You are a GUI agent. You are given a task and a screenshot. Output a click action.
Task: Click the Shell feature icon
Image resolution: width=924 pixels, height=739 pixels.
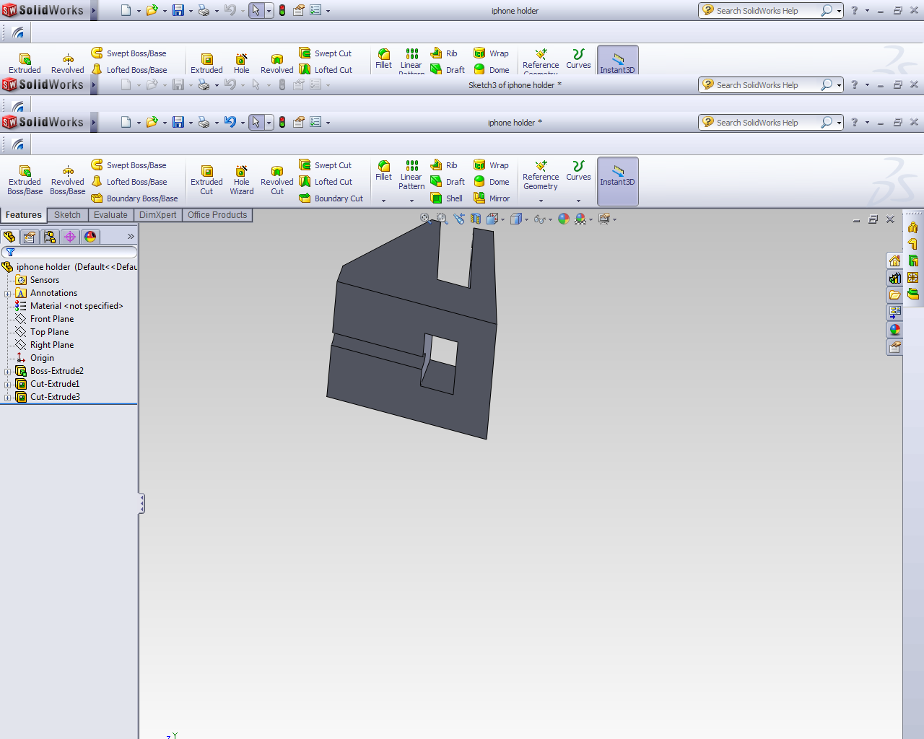pyautogui.click(x=446, y=198)
